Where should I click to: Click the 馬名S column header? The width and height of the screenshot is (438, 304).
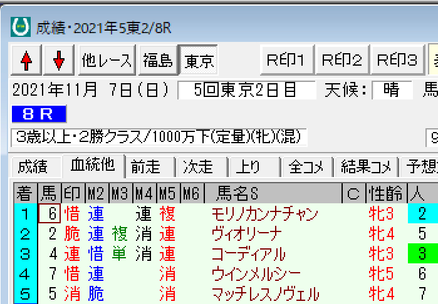tap(274, 193)
